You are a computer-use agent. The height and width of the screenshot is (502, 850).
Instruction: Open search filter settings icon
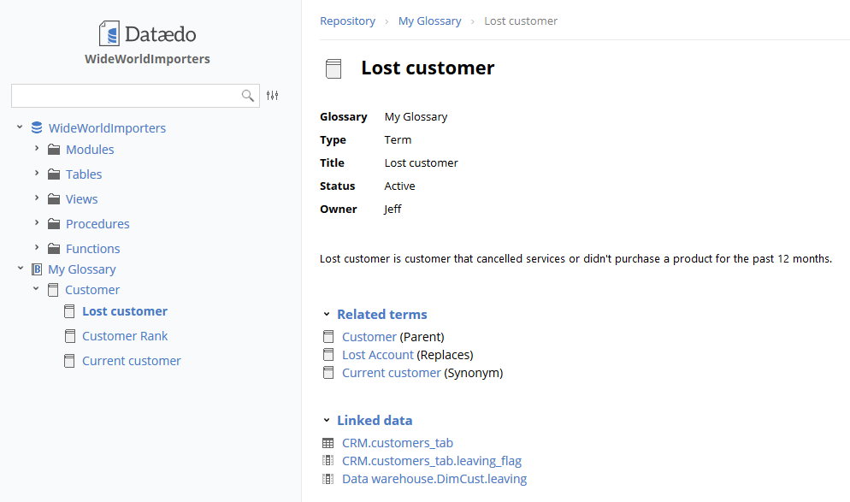[273, 96]
